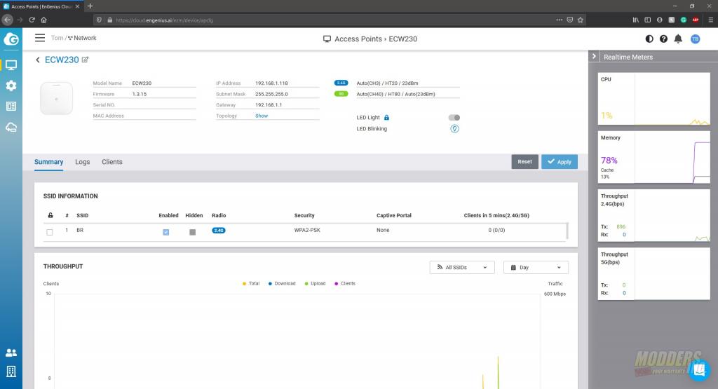The width and height of the screenshot is (718, 389).
Task: Edit the ECW230 device name
Action: pos(85,60)
